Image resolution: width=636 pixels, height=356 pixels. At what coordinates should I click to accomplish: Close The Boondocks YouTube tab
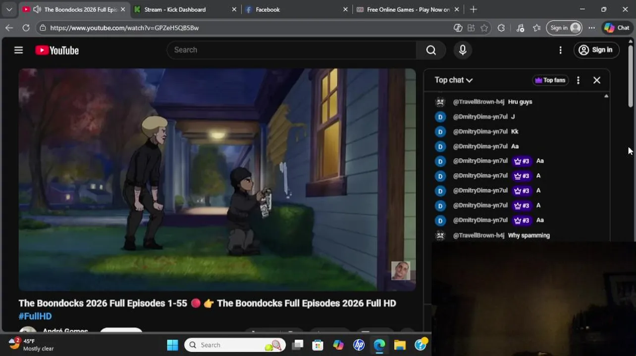[123, 9]
